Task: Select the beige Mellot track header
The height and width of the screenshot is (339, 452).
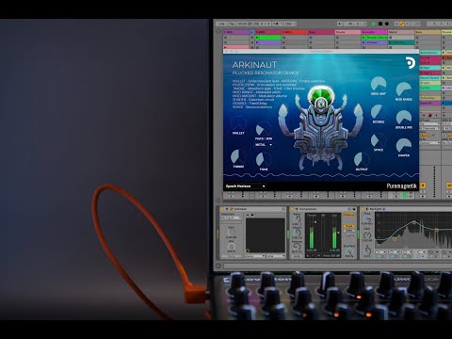Action: (x=401, y=32)
